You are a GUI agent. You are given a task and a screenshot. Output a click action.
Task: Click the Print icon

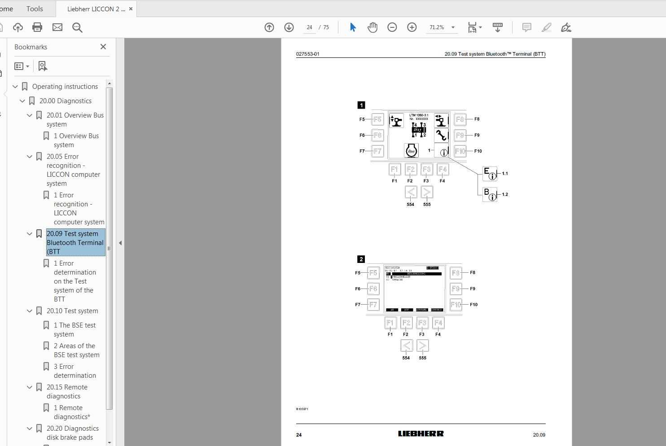point(37,27)
